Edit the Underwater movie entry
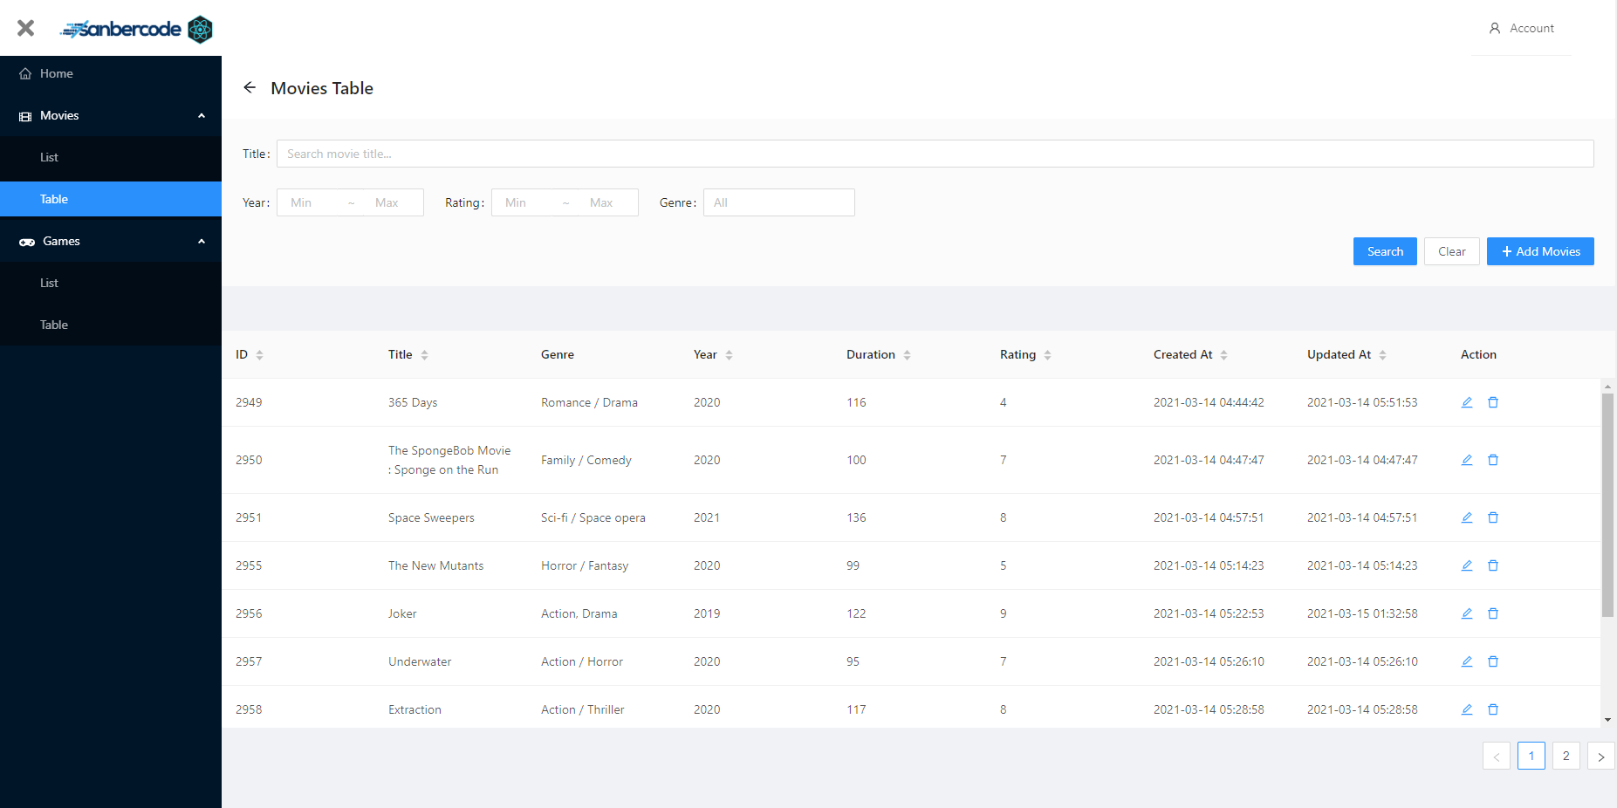 point(1467,661)
